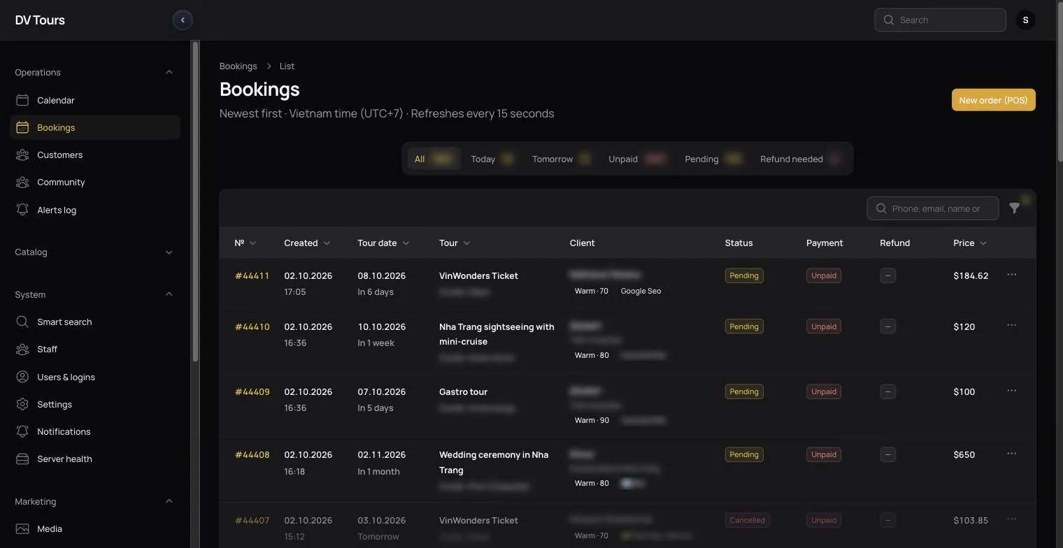Expand the Catalog sidebar section
The width and height of the screenshot is (1063, 548).
coord(169,252)
